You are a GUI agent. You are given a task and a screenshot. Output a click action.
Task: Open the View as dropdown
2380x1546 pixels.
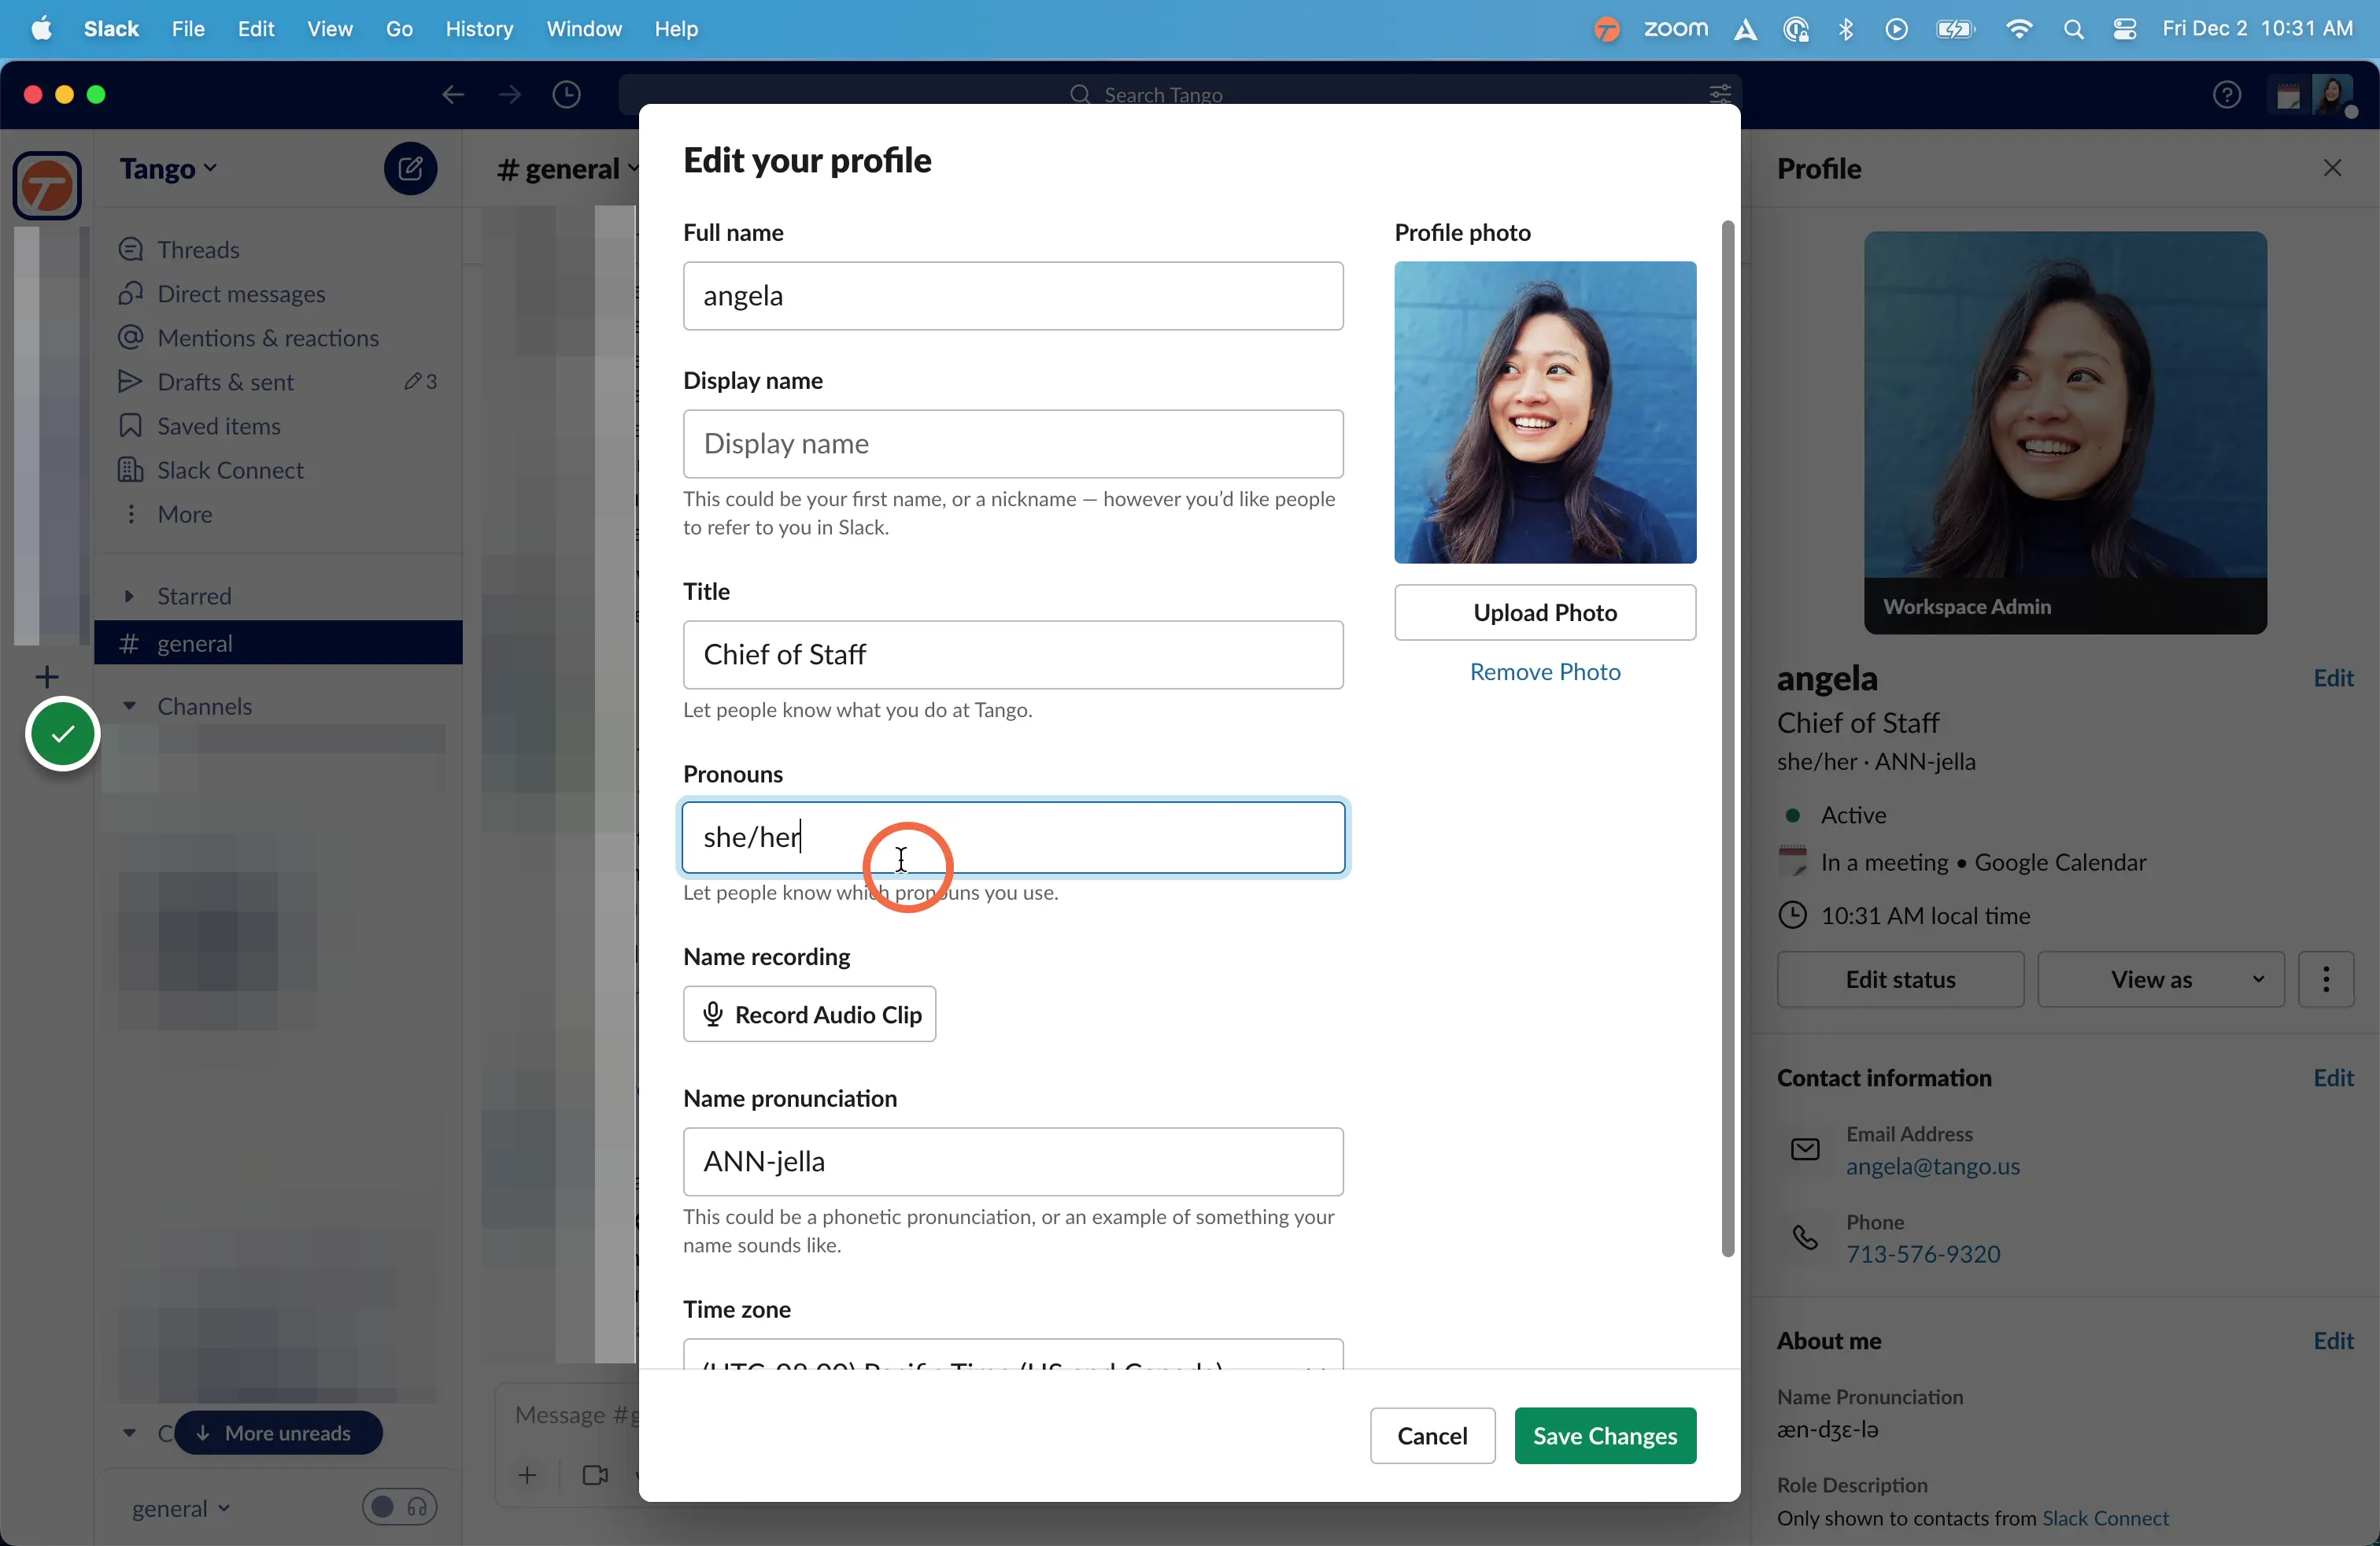coord(2160,979)
